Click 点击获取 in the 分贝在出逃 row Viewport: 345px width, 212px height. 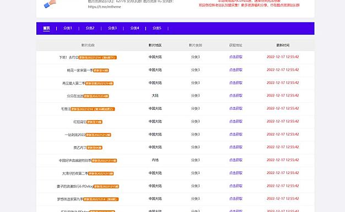point(236,96)
